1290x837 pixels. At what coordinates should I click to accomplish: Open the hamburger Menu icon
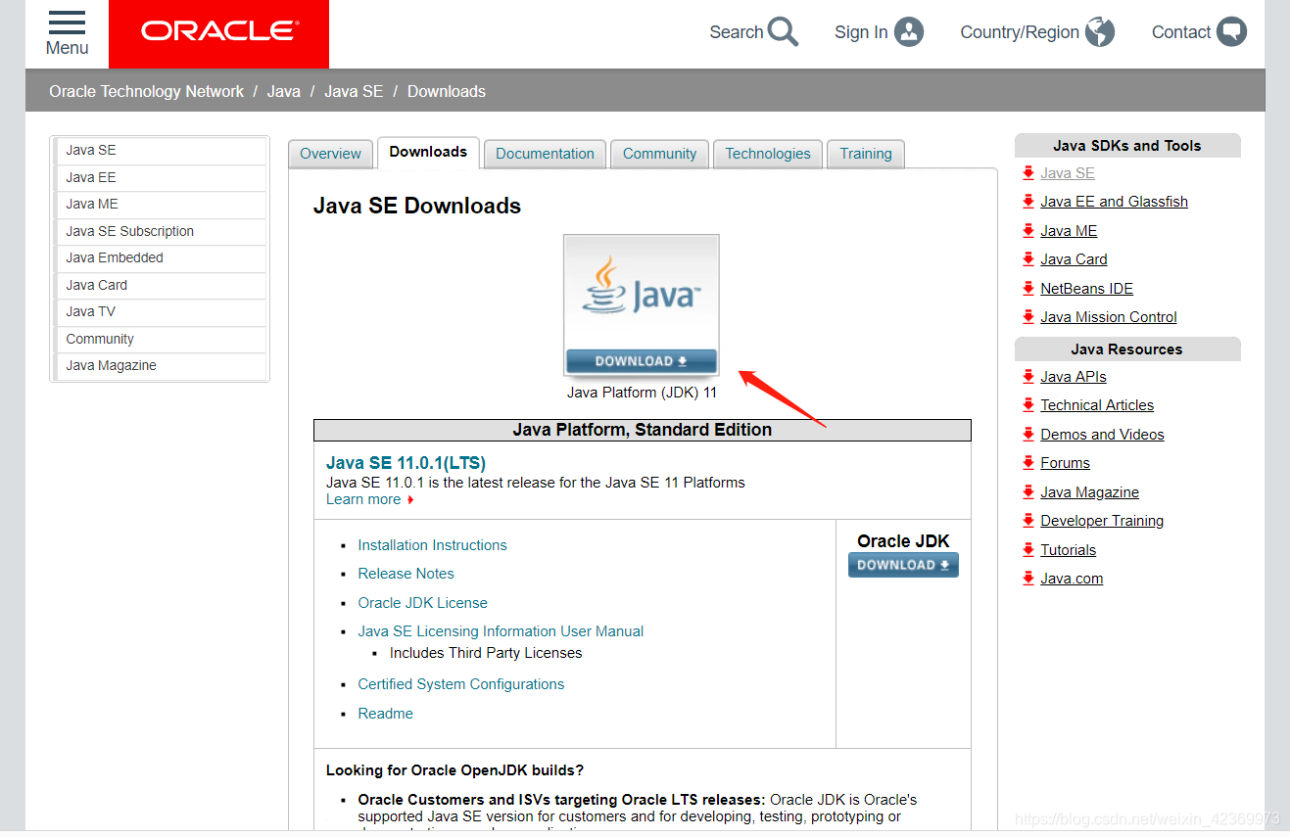(x=67, y=23)
